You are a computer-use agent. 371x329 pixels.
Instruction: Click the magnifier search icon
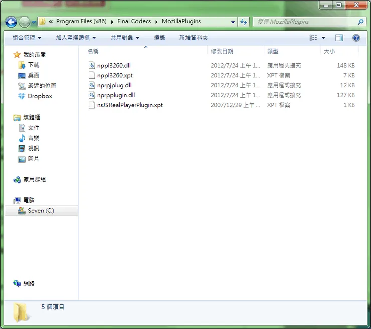pyautogui.click(x=360, y=22)
